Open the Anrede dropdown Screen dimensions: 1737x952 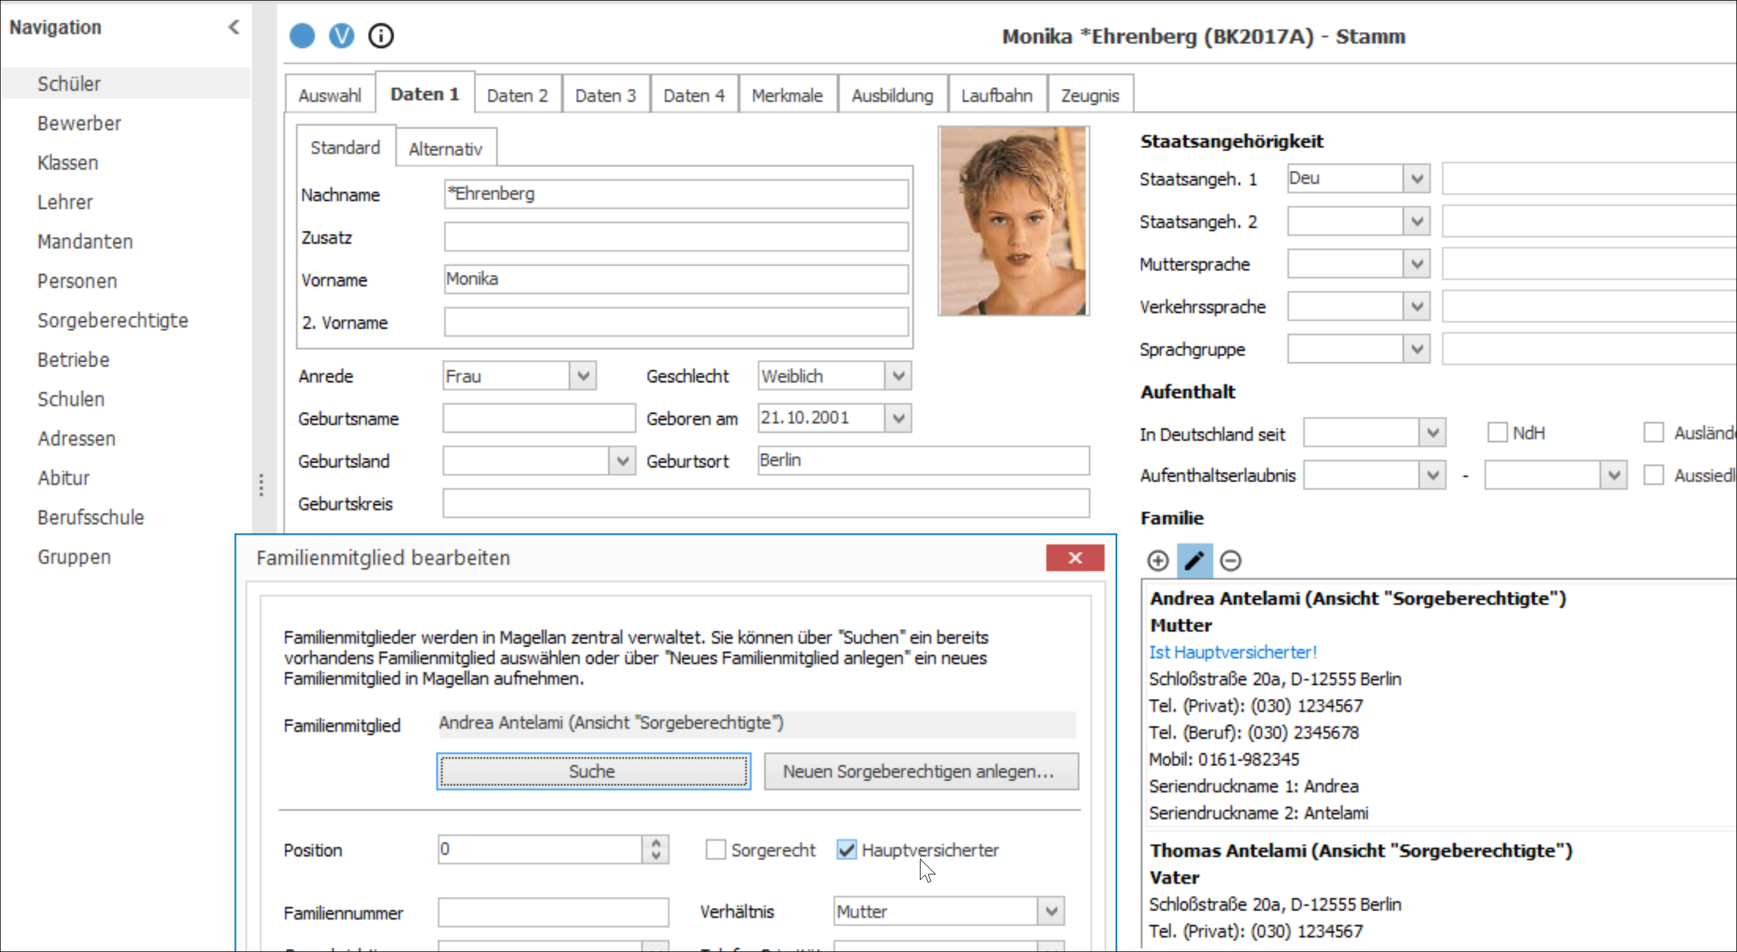[583, 376]
